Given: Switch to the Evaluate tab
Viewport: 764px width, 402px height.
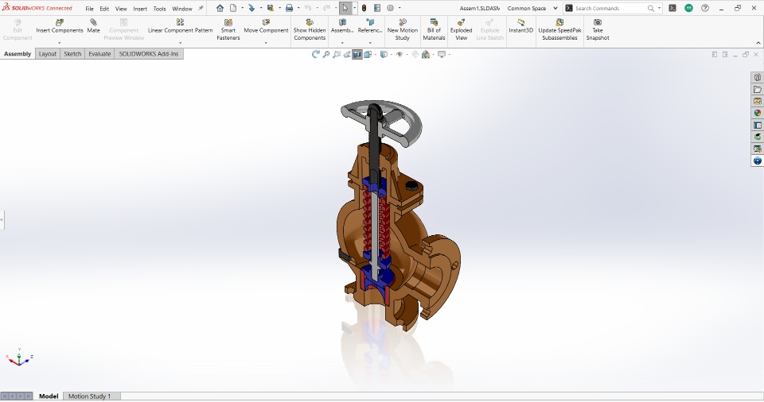Looking at the screenshot, I should coord(99,54).
